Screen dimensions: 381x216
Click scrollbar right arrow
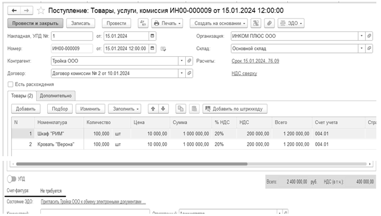pyautogui.click(x=369, y=164)
